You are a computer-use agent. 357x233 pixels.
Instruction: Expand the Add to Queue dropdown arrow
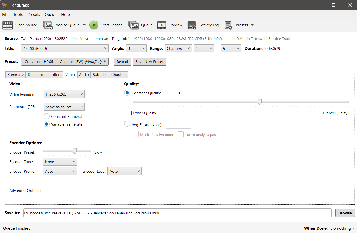(84, 25)
